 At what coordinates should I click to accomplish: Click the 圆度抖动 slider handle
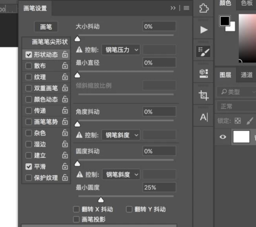[77, 163]
